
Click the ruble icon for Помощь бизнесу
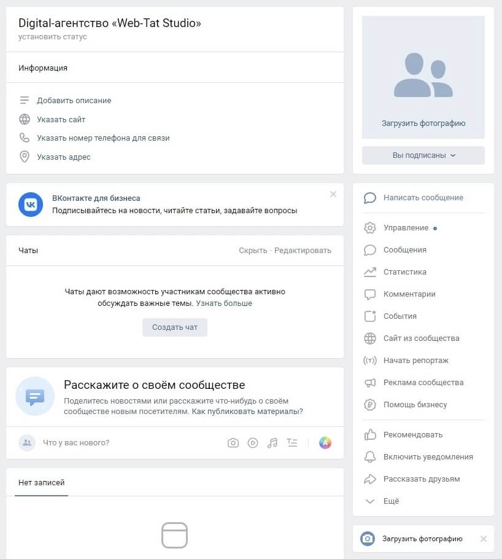click(x=370, y=405)
